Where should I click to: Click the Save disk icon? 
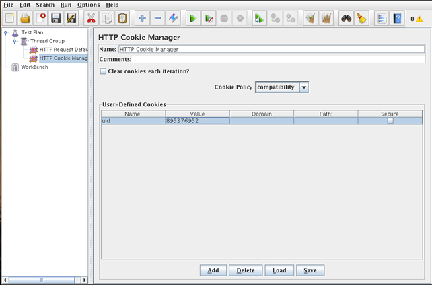[x=56, y=19]
